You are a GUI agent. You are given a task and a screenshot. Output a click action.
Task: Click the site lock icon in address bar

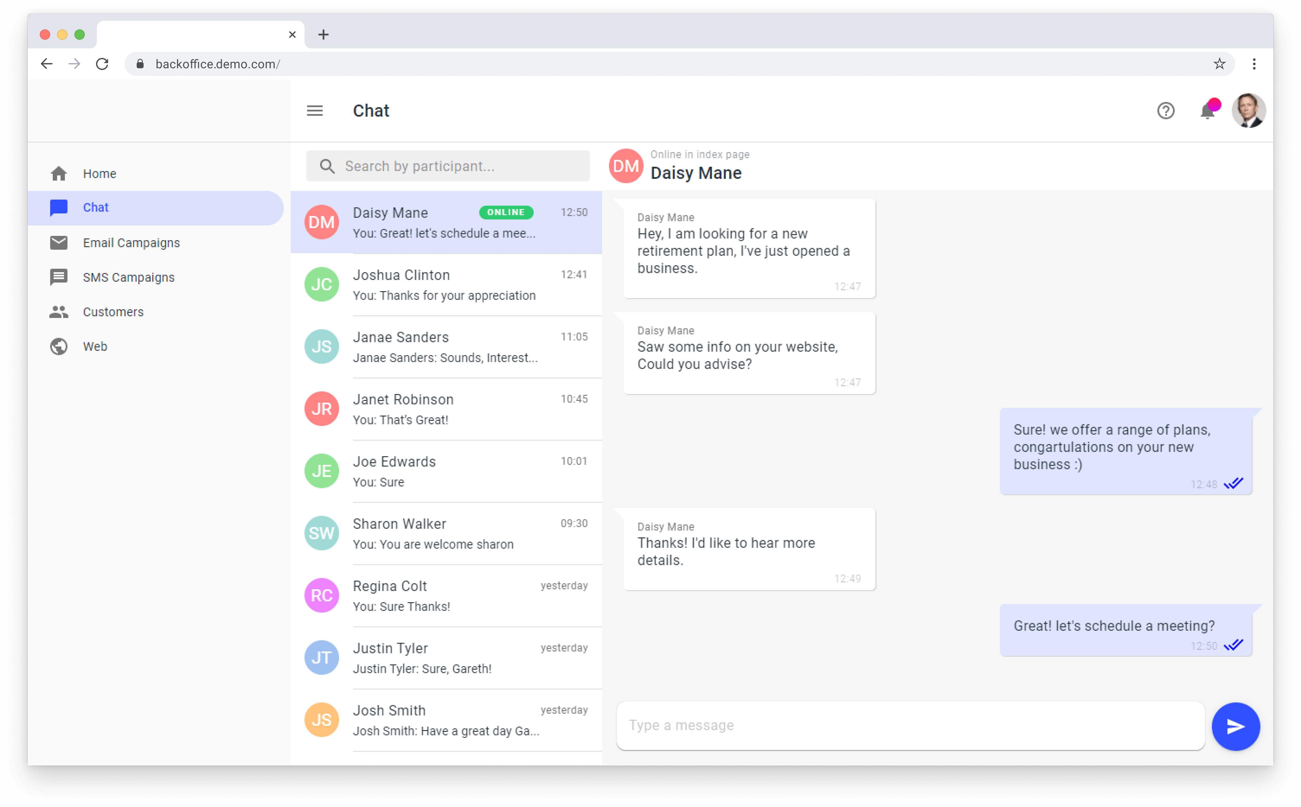140,64
